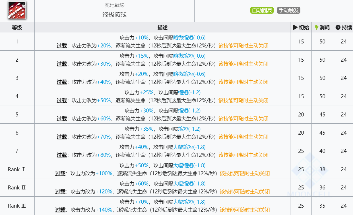
Task: Click the green 自动回复 tag
Action: pos(262,11)
